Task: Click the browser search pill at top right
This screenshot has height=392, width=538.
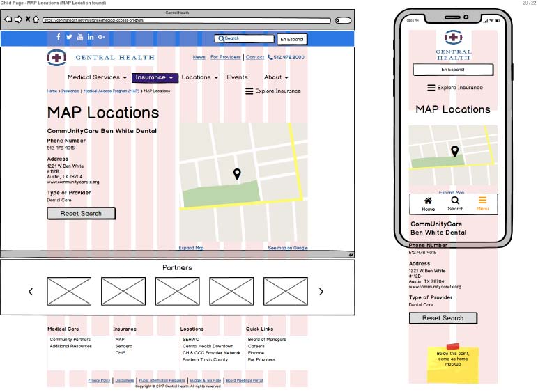Action: click(343, 21)
